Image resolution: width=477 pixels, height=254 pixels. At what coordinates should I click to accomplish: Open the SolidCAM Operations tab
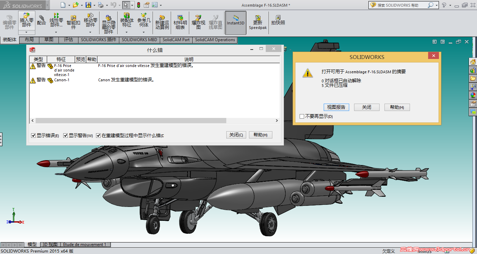pos(215,40)
